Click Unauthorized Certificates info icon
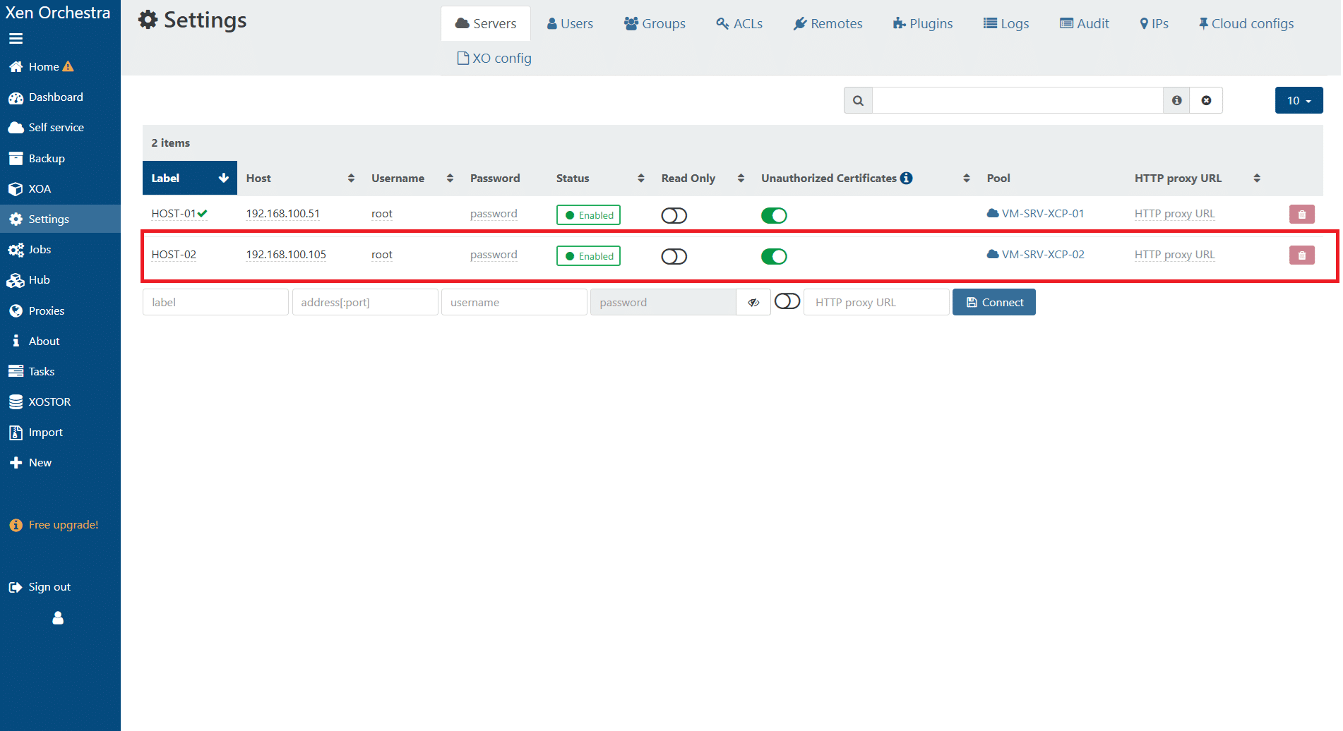Screen dimensions: 1343x731 (x=906, y=178)
